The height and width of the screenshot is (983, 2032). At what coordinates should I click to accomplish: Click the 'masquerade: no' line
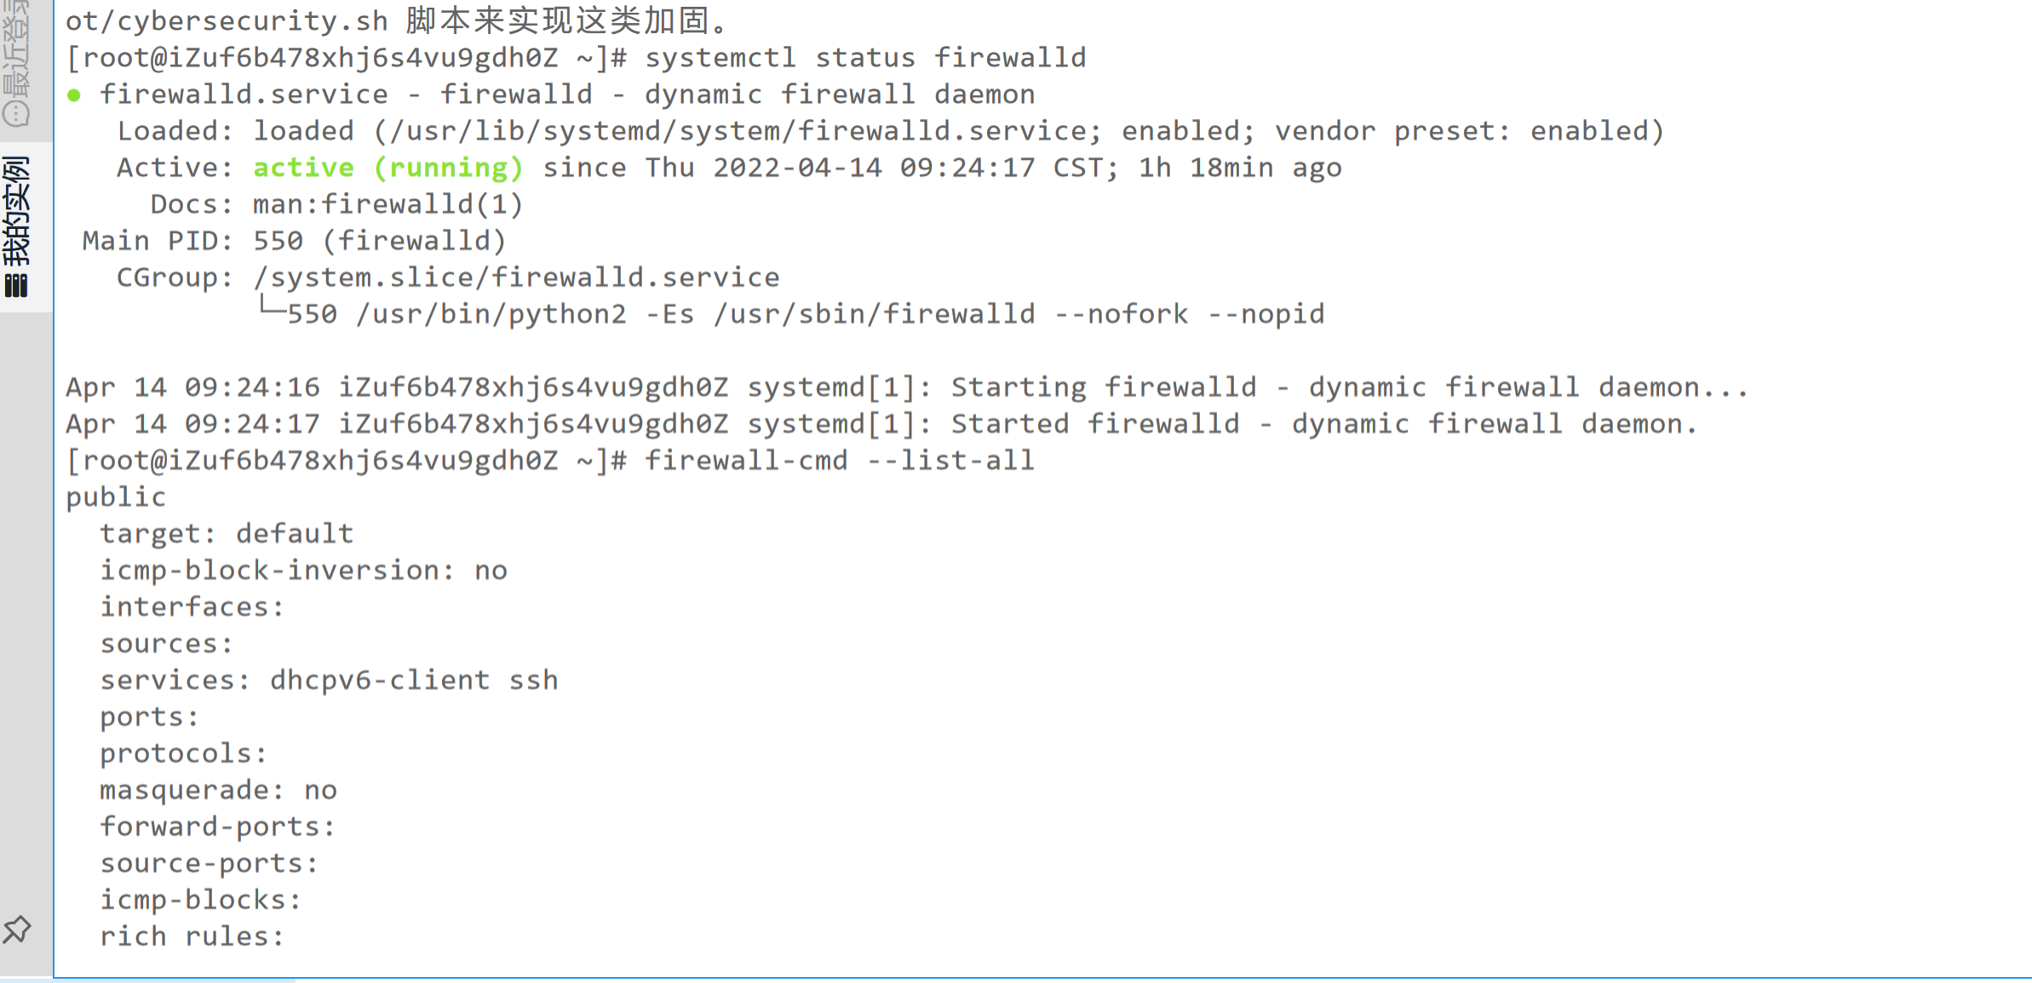(219, 791)
